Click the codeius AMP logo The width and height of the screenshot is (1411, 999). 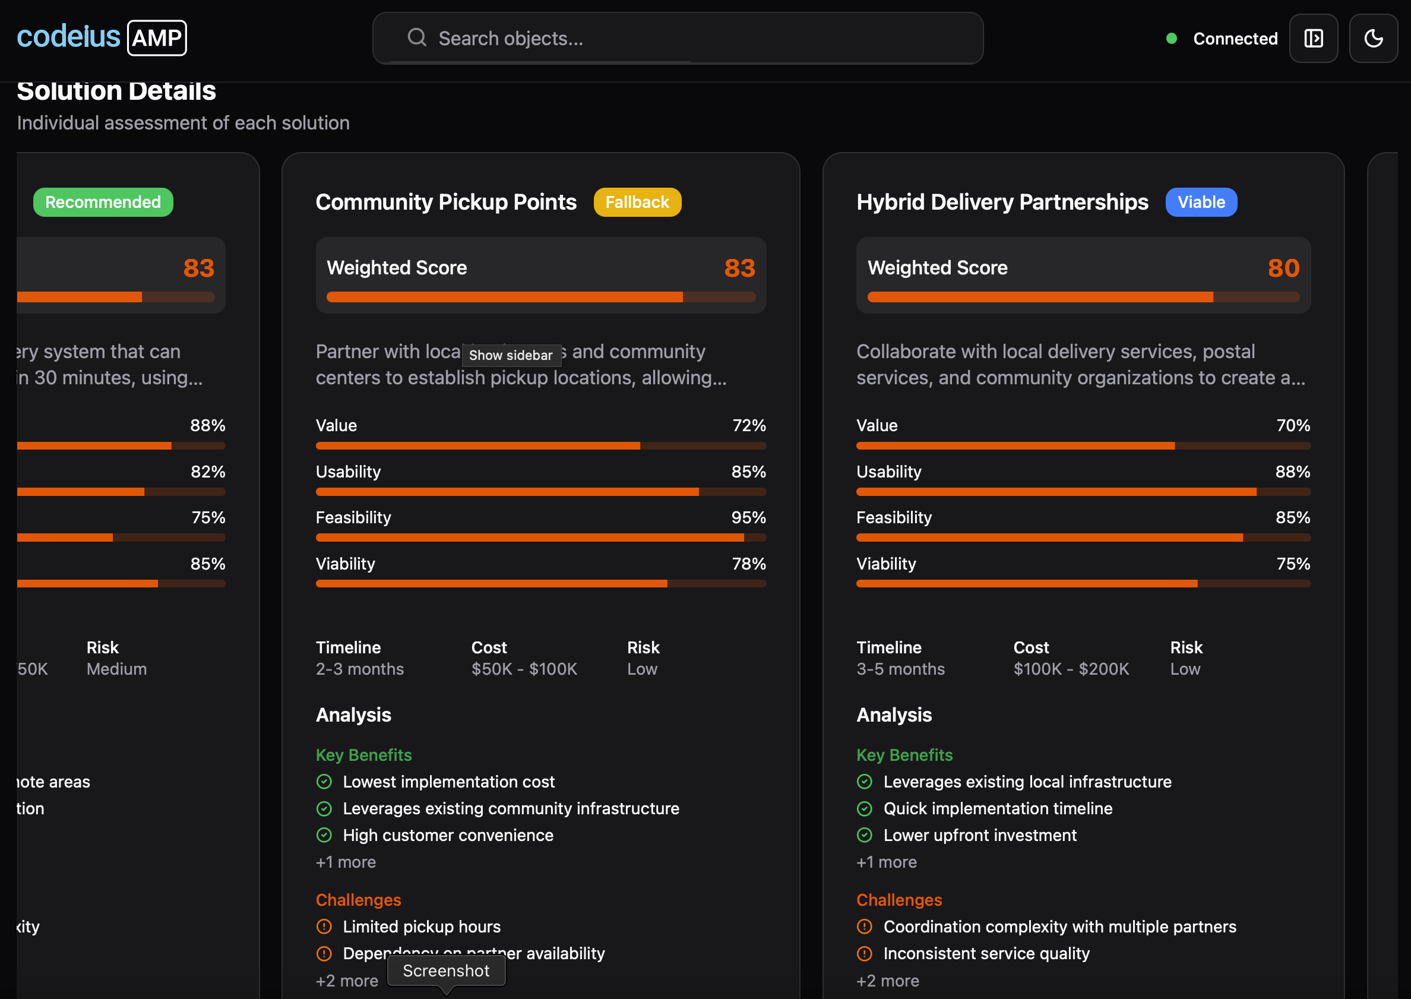click(x=102, y=37)
